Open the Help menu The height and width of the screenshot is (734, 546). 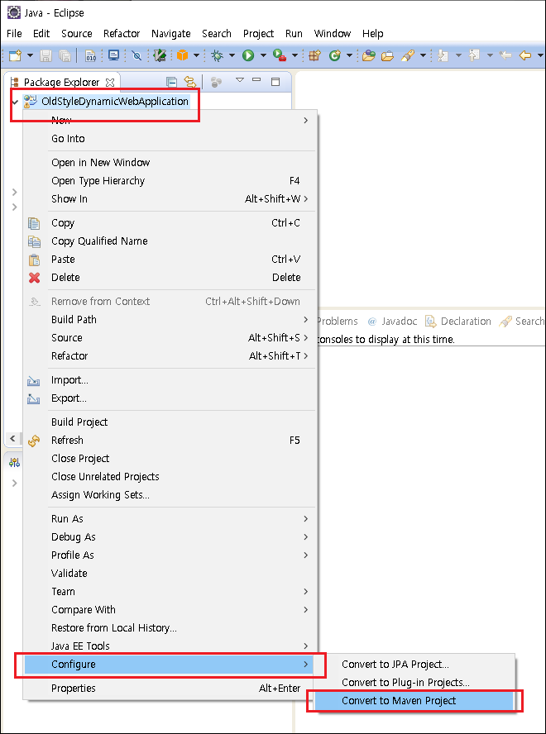372,33
